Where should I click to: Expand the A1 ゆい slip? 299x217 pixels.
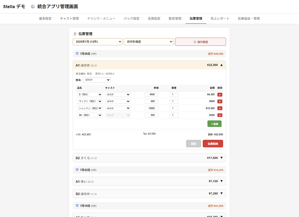coord(149,181)
